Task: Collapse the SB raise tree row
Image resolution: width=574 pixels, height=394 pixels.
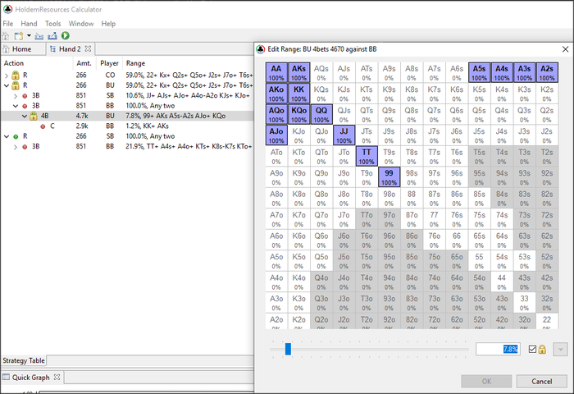Action: pyautogui.click(x=7, y=136)
